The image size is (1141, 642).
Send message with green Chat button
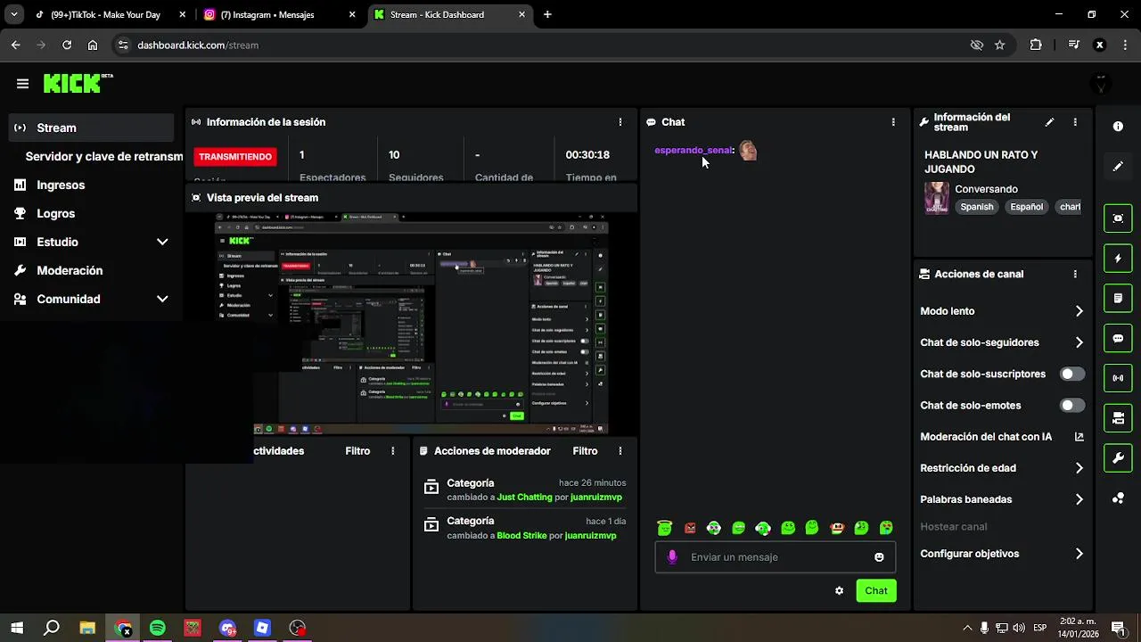click(876, 590)
